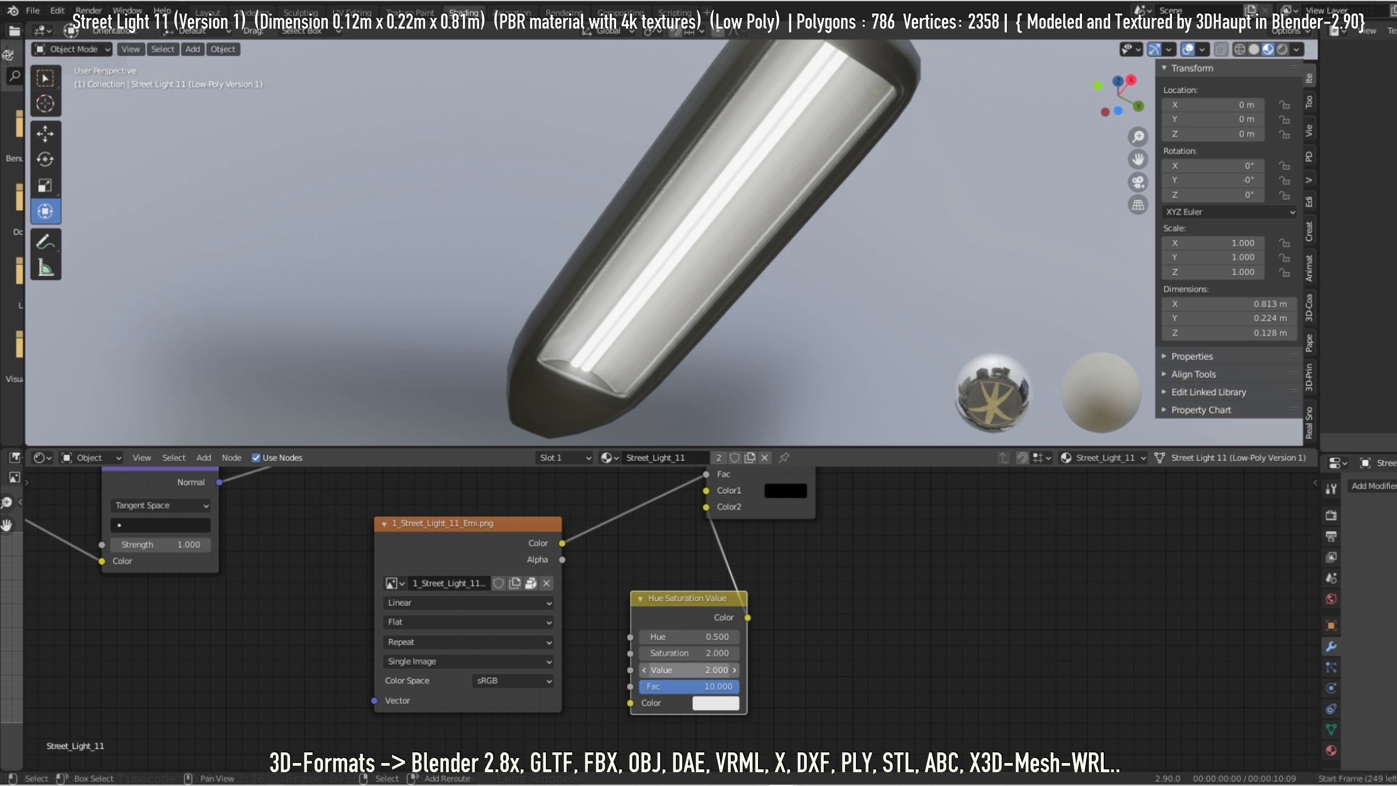Open viewport Add menu

tap(192, 49)
